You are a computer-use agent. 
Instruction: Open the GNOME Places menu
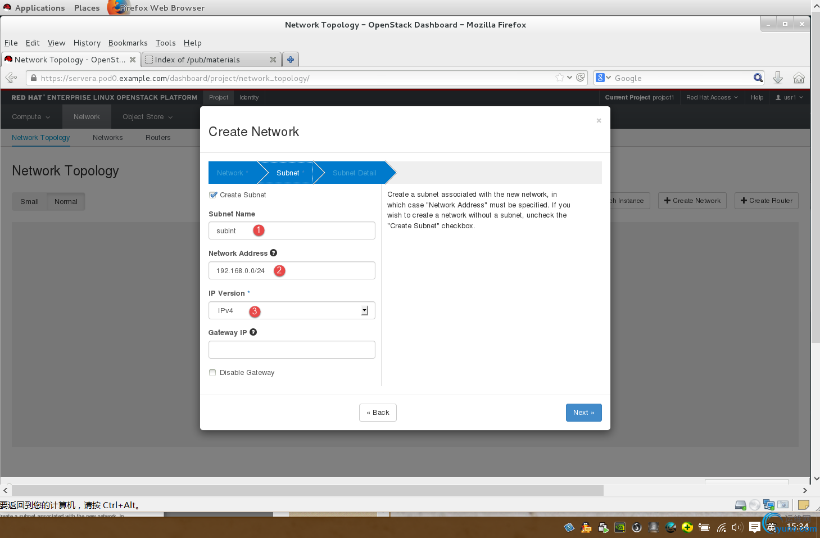point(87,8)
